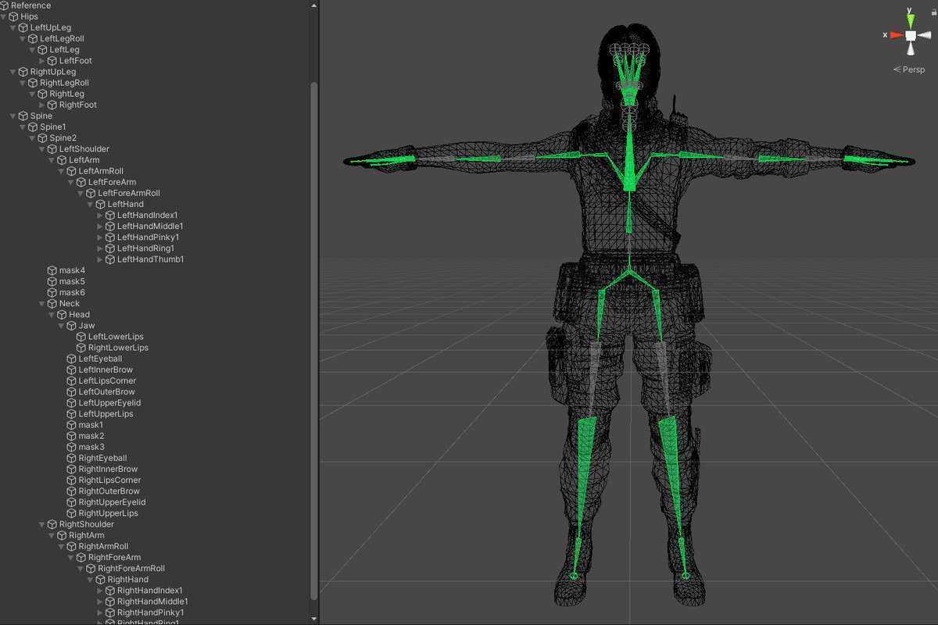
Task: Click the hierarchy vertical scrollbar thumb
Action: coord(314,340)
